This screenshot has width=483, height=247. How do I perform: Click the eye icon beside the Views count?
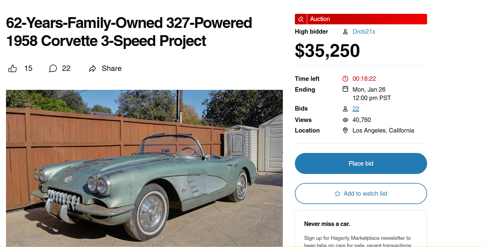(345, 120)
